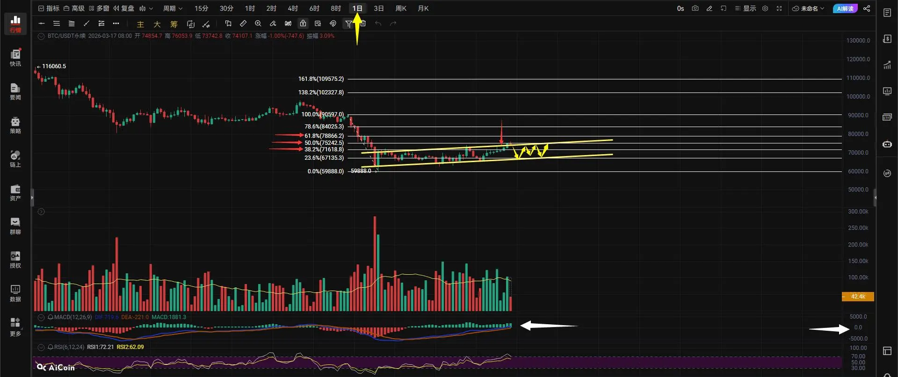This screenshot has height=377, width=898.
Task: Open the 链上 on-chain panel
Action: pos(15,158)
